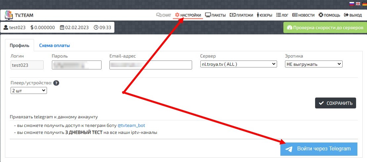Expand the Эротика dropdown
The height and width of the screenshot is (162, 367).
pos(313,64)
